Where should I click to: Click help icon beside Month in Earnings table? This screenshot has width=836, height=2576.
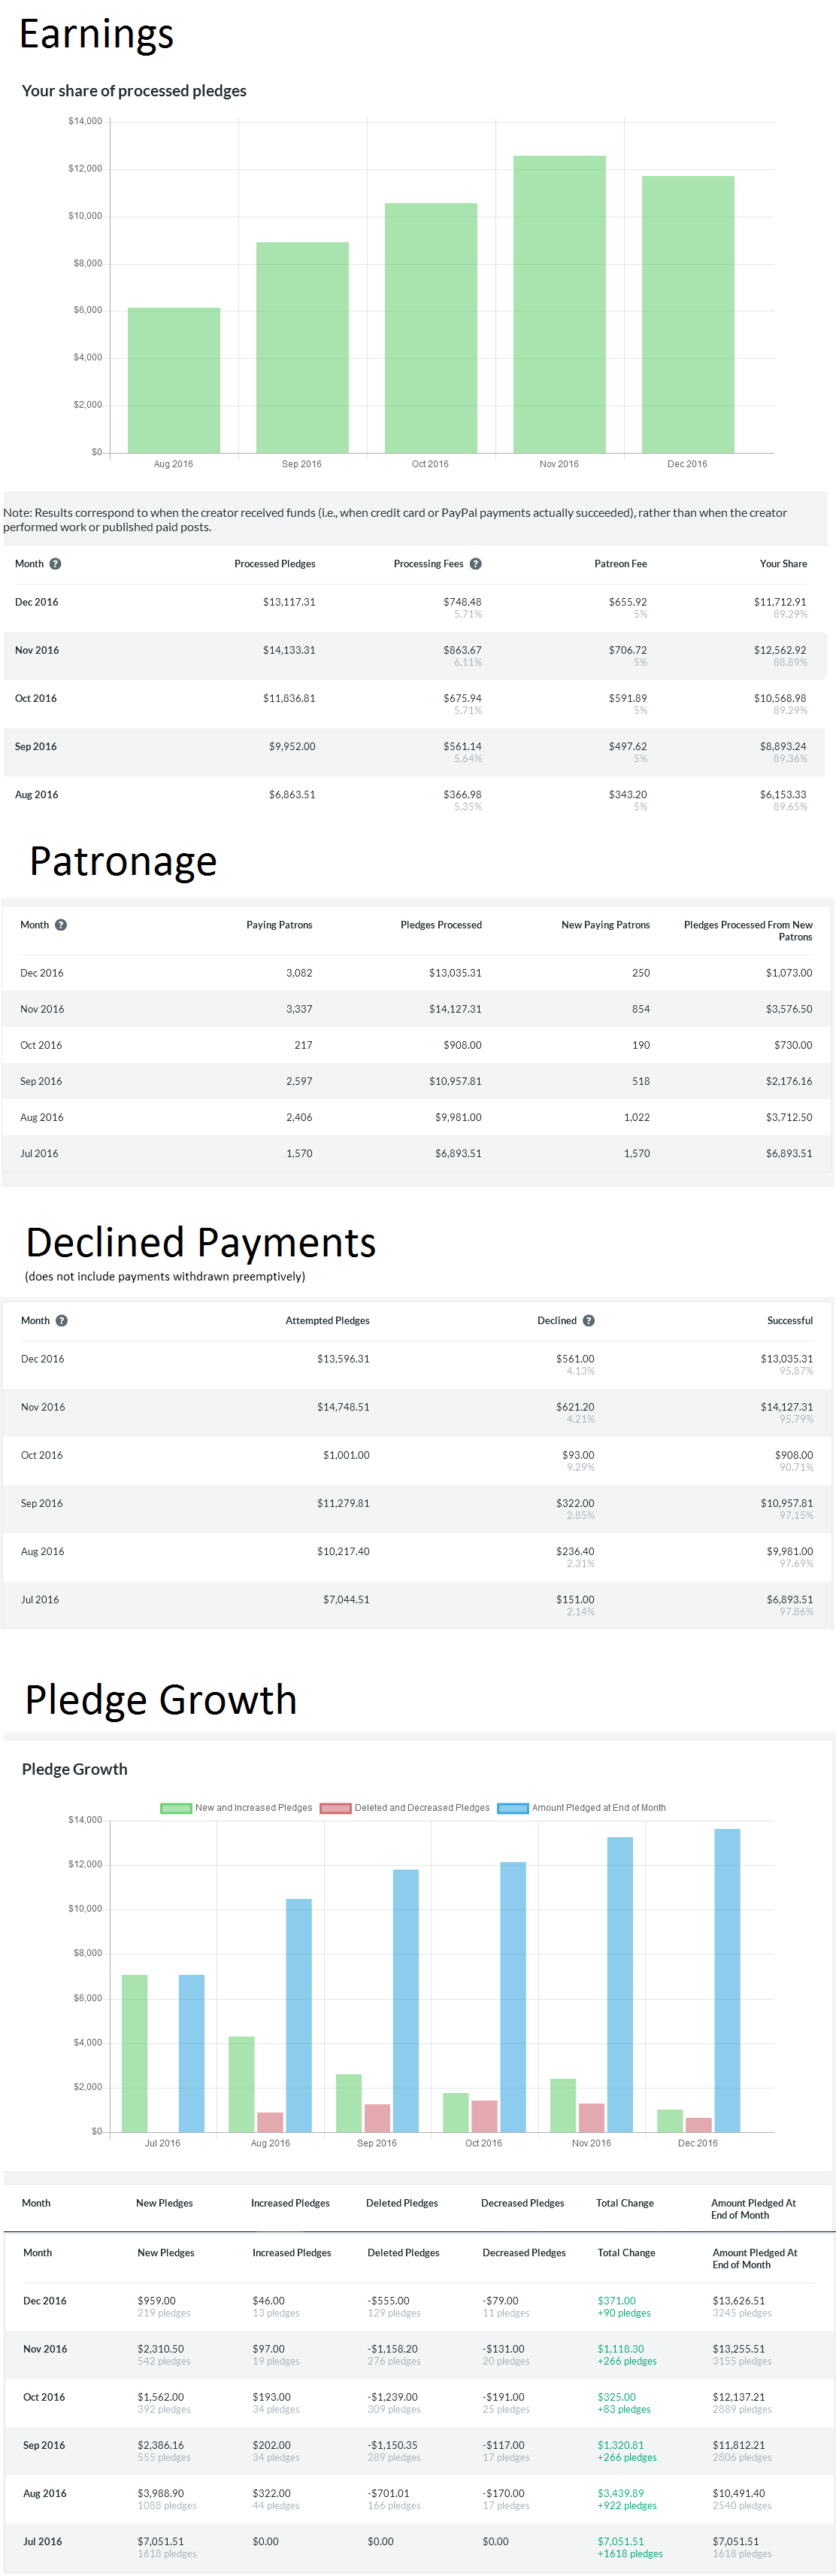click(x=56, y=564)
